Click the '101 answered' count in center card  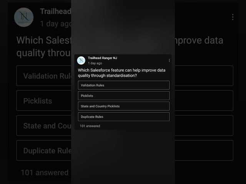[90, 126]
